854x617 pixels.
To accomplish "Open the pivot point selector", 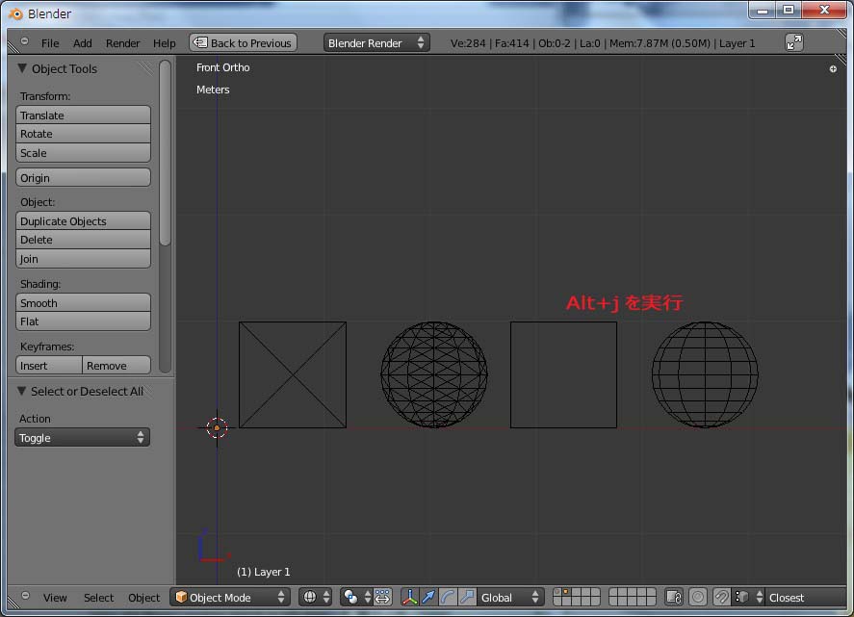I will pyautogui.click(x=357, y=598).
